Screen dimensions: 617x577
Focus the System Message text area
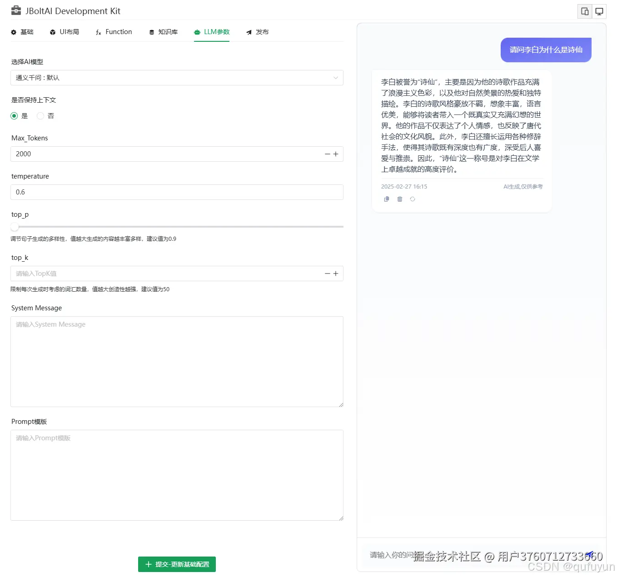[177, 361]
